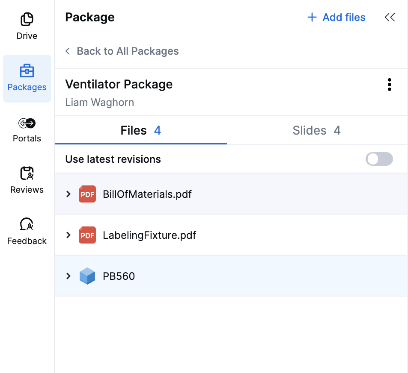This screenshot has width=408, height=373.
Task: Select the PB560 file name
Action: [x=119, y=276]
